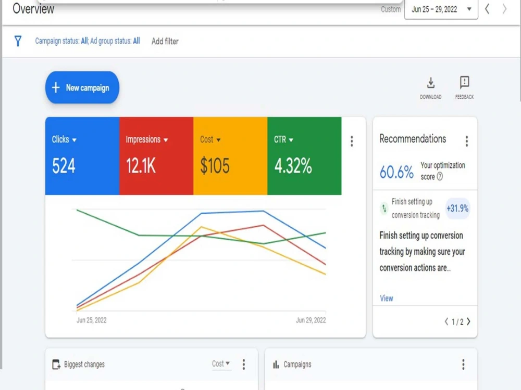The width and height of the screenshot is (521, 390).
Task: Click the Jun 29, 2022 axis label
Action: point(311,320)
